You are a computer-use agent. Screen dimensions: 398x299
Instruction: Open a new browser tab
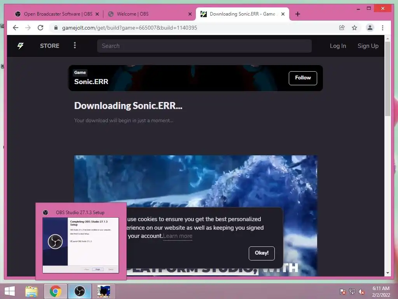coord(298,14)
